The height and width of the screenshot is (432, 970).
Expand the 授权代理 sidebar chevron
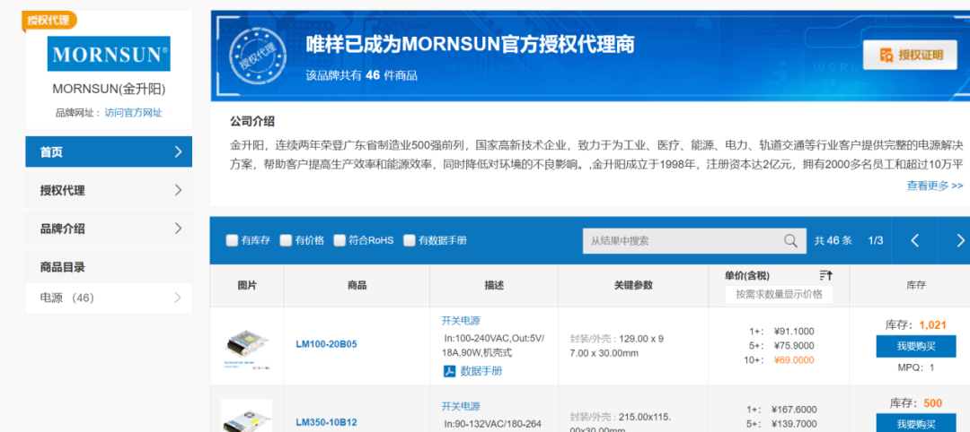178,190
